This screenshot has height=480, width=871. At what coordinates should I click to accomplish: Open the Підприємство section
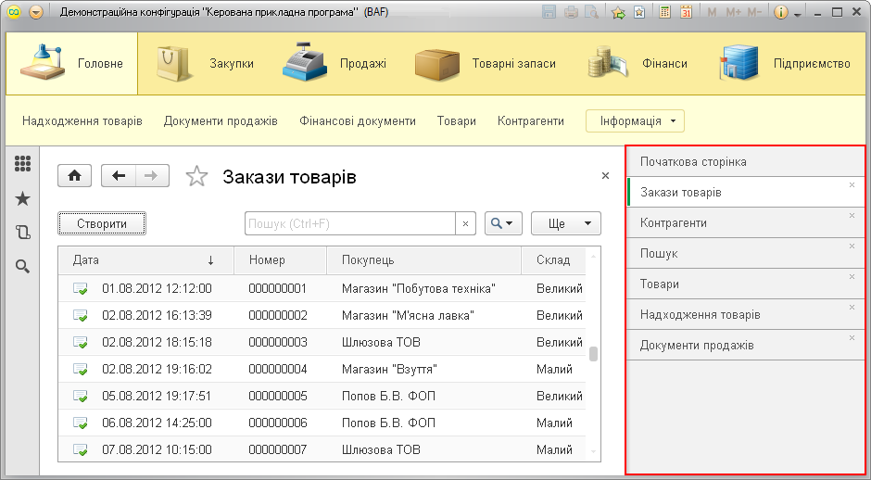(x=784, y=63)
